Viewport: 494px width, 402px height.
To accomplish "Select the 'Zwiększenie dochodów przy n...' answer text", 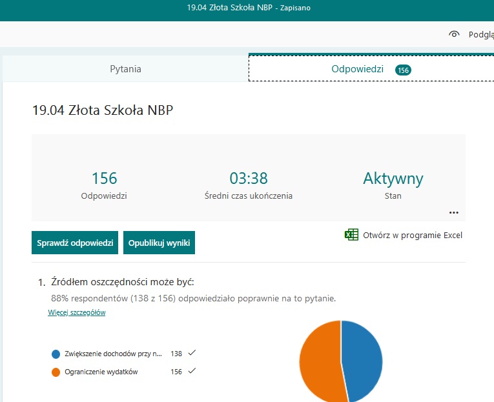I will click(x=113, y=354).
